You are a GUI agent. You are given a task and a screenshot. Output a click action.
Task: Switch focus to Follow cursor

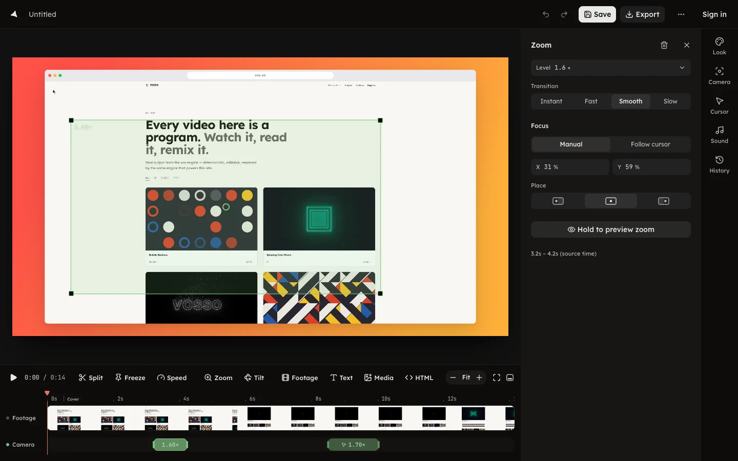pos(650,144)
